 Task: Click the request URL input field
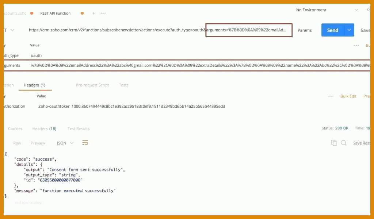tap(157, 30)
